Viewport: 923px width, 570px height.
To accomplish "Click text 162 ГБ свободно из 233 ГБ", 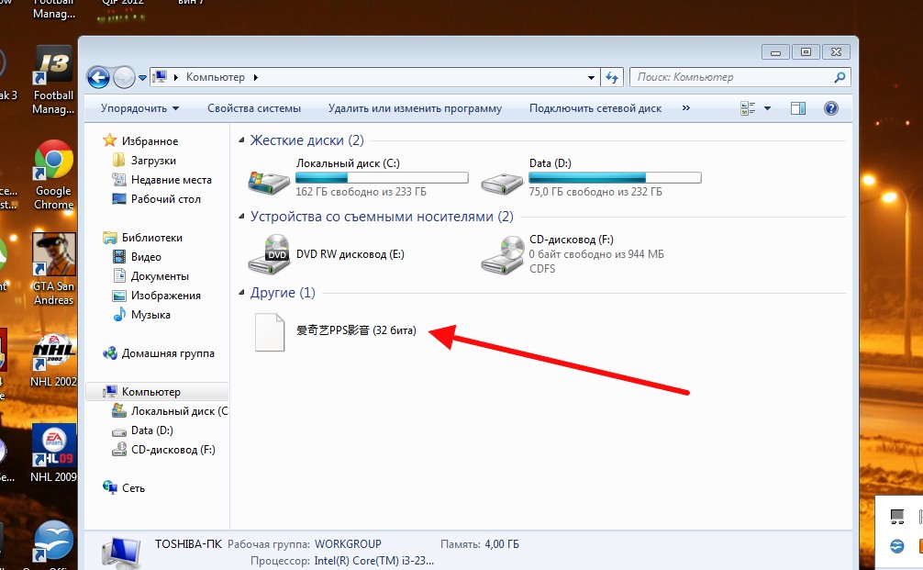I will (x=361, y=192).
